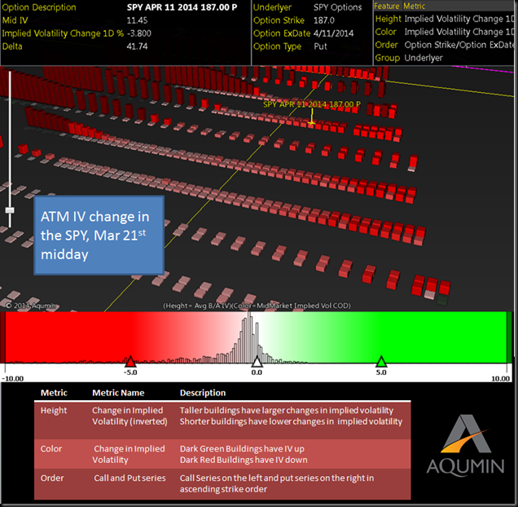Click the red -5.0 triangle marker
Screen dimensions: 518x507
(x=130, y=362)
